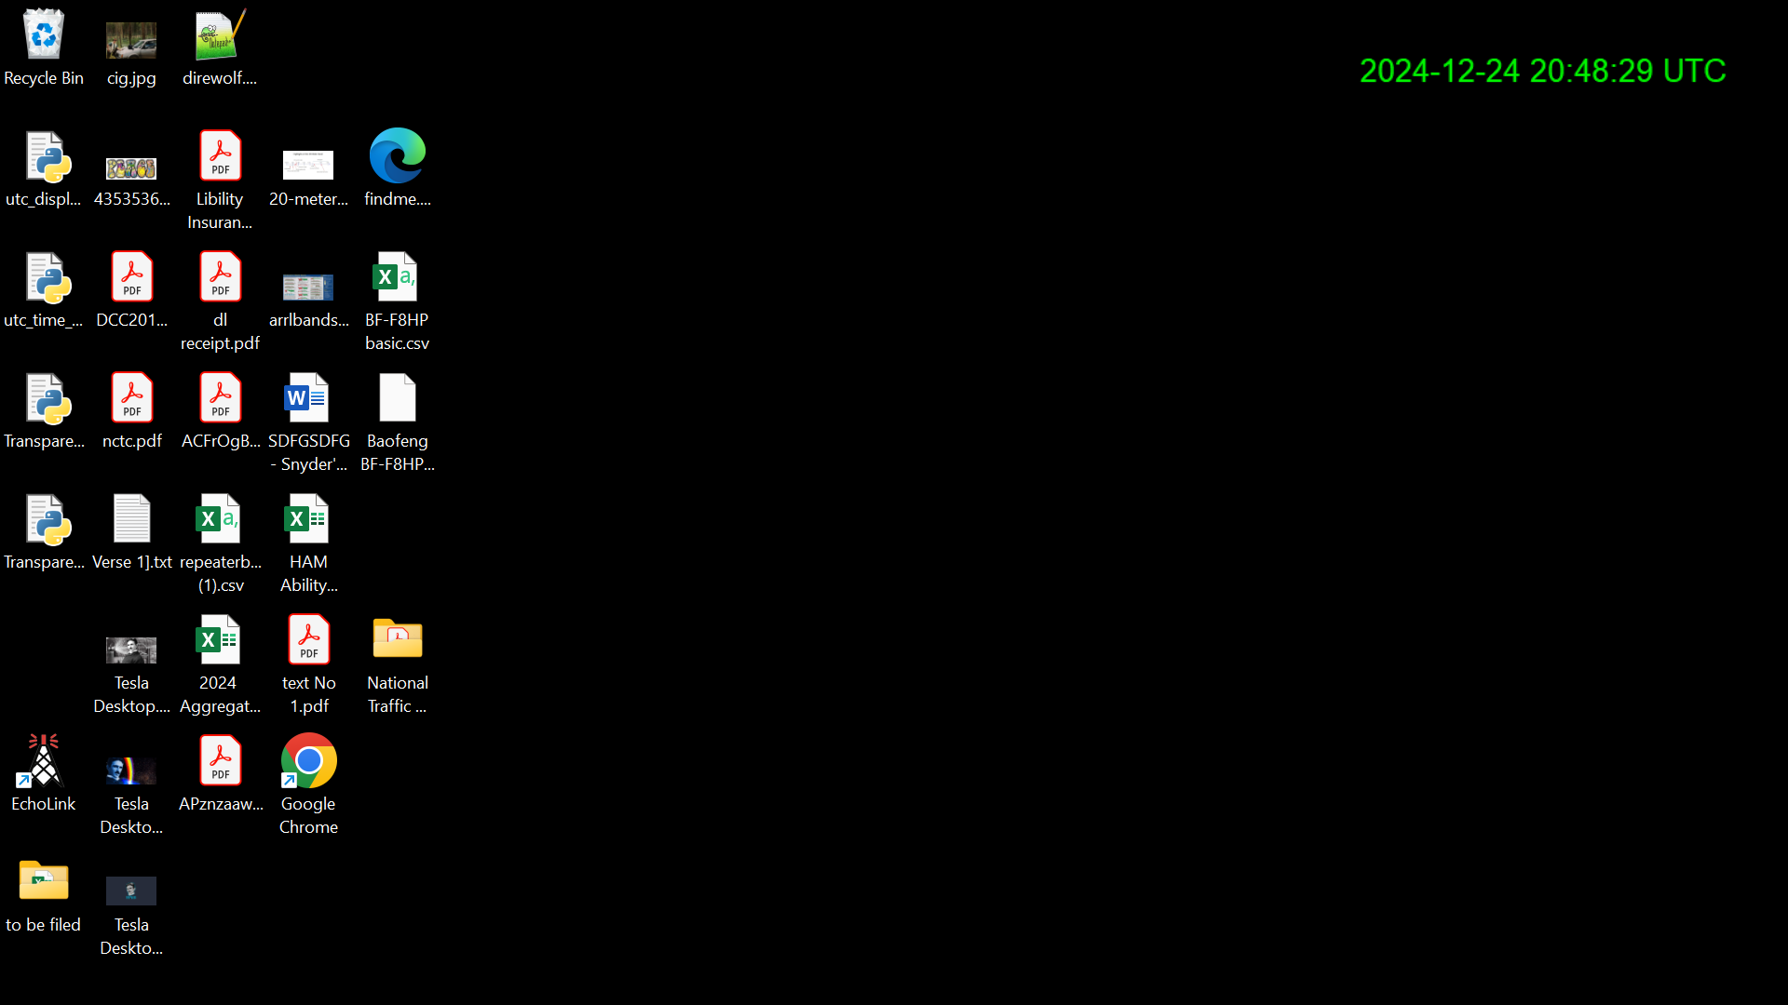
Task: Click the BF-F8HP basic.csv file
Action: 398,301
